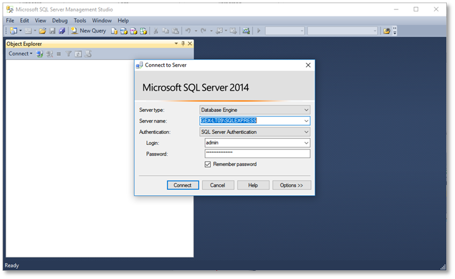Click Disconnect icon in Object Explorer

tap(49, 54)
